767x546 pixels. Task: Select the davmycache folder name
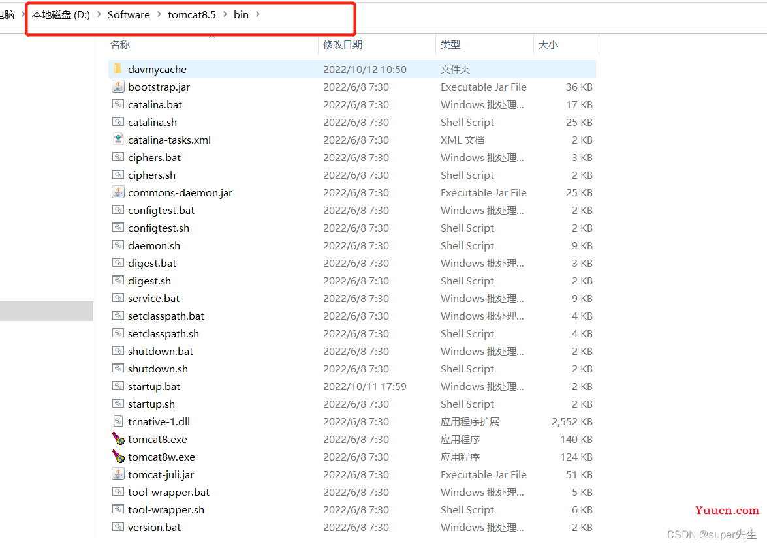point(157,69)
